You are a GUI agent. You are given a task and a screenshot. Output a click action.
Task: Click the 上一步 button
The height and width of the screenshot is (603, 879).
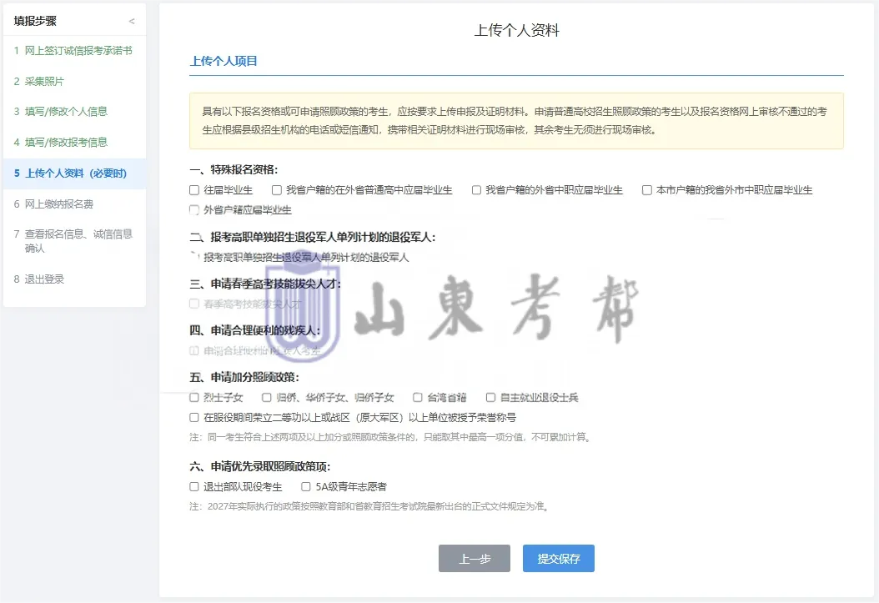(x=475, y=559)
